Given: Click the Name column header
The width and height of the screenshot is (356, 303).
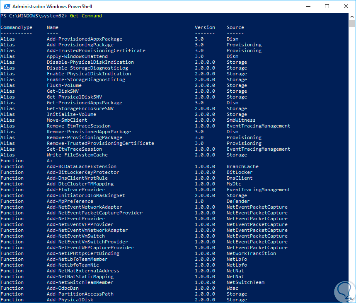Looking at the screenshot, I should (52, 27).
